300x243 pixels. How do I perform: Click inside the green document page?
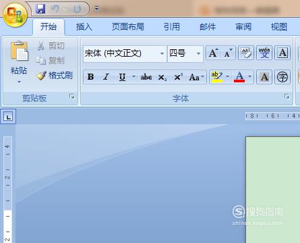point(273,190)
